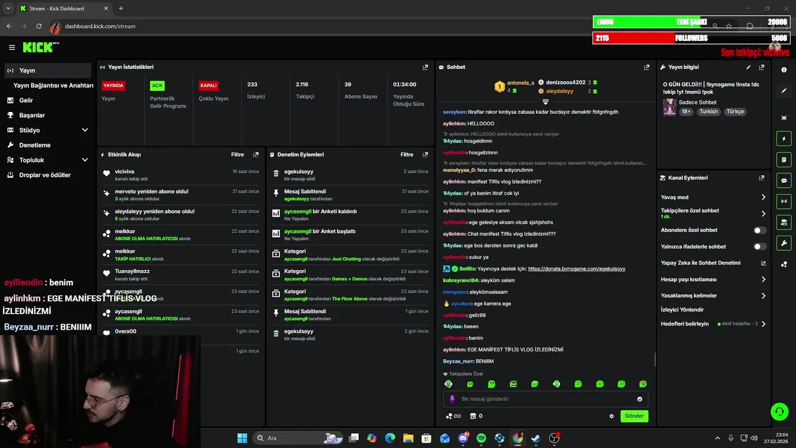The width and height of the screenshot is (796, 448).
Task: Click the capture frame icon in the right sidebar
Action: point(784,118)
